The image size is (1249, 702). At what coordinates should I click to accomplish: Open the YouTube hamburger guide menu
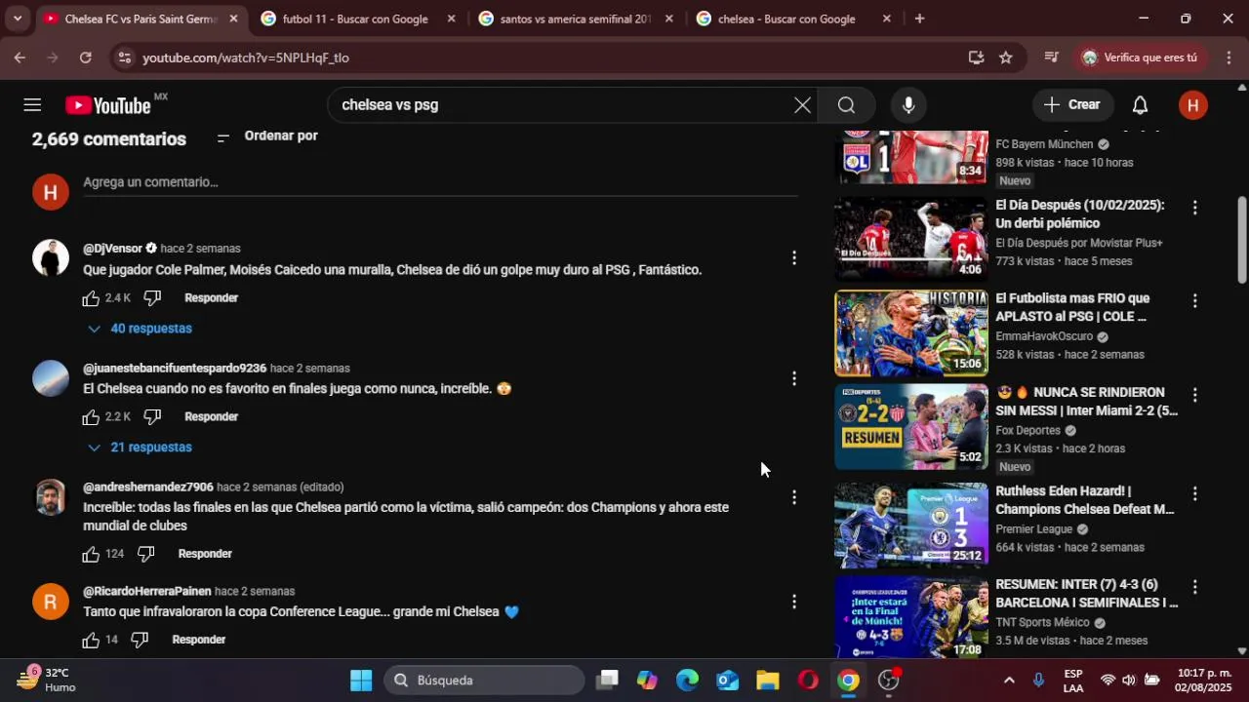32,105
